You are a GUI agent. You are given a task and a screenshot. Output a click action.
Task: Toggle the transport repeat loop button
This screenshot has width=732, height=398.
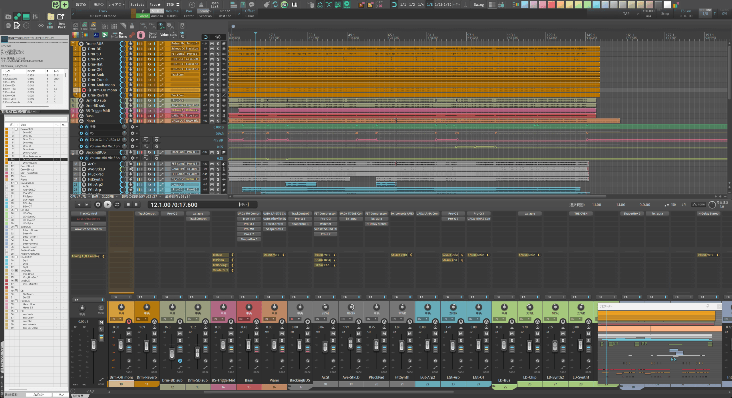[x=117, y=205]
